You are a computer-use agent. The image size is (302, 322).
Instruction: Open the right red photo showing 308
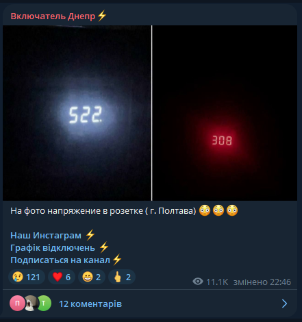[x=225, y=113]
